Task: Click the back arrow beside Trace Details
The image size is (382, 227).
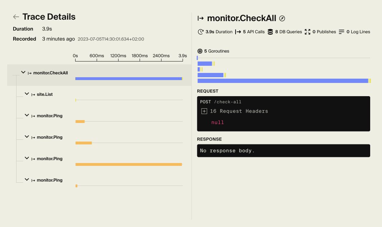Action: click(x=16, y=16)
